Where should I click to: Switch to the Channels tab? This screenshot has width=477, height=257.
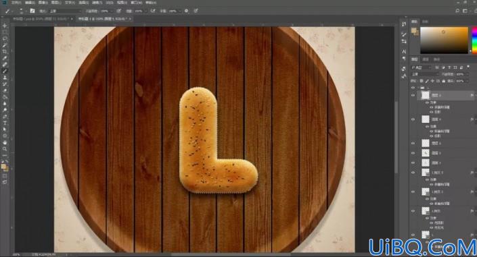coord(426,59)
